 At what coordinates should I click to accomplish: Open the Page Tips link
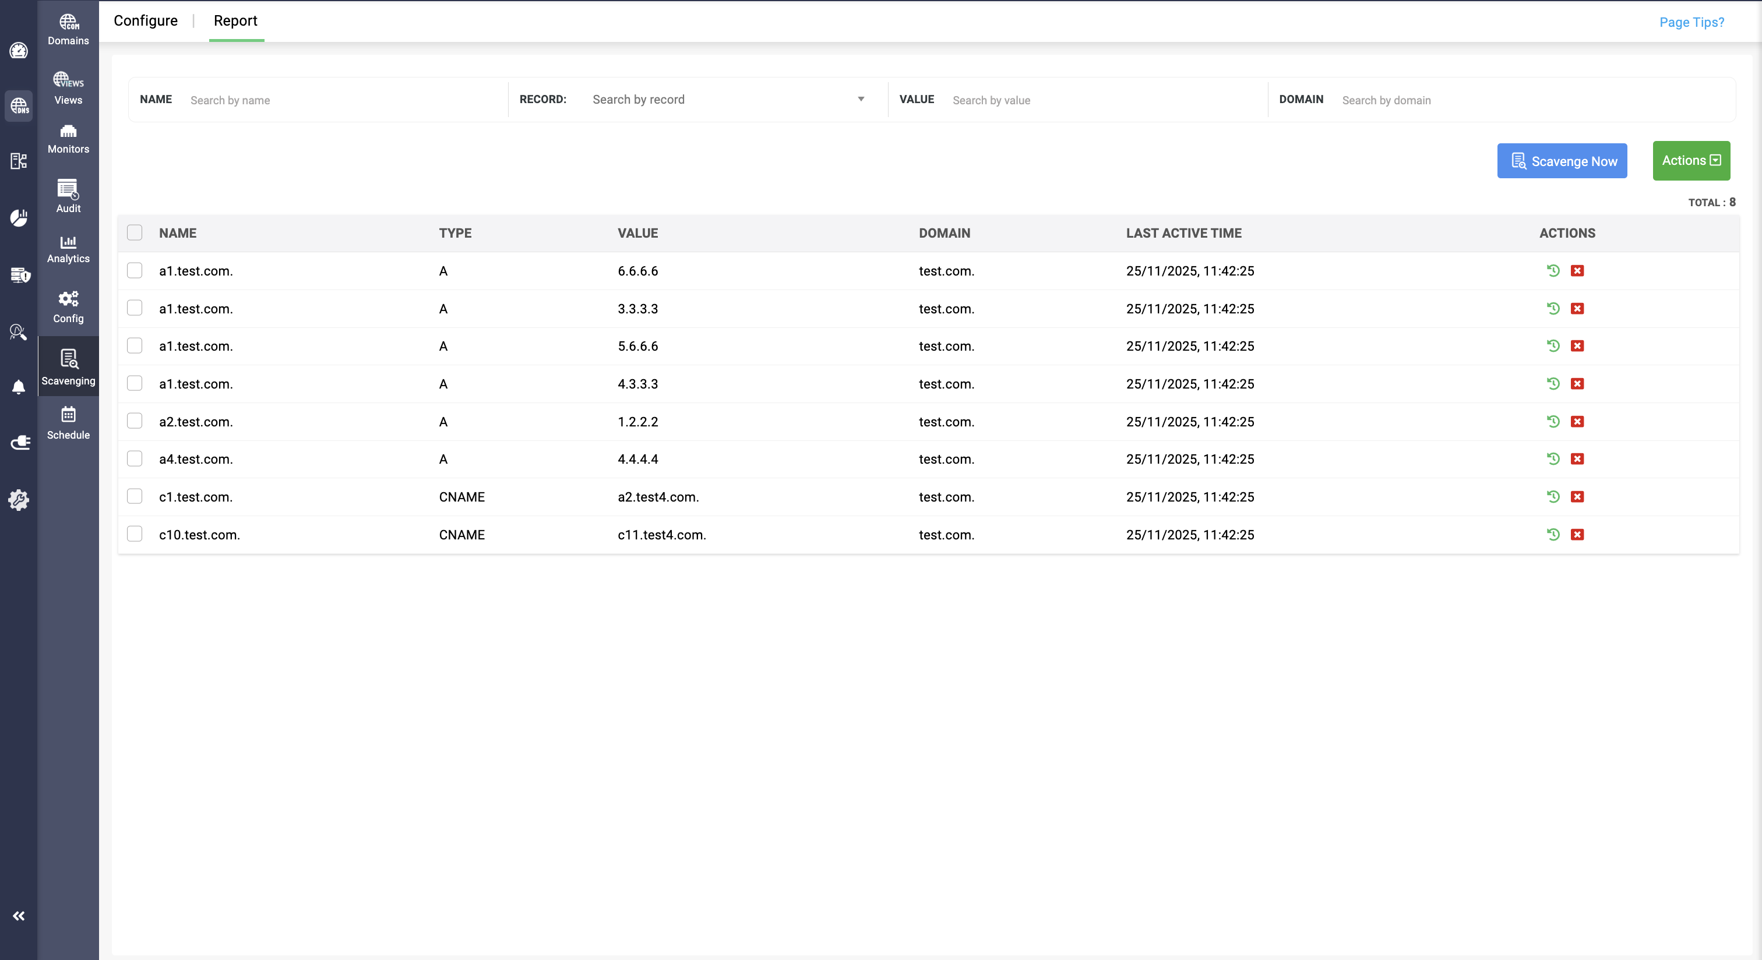click(x=1691, y=22)
